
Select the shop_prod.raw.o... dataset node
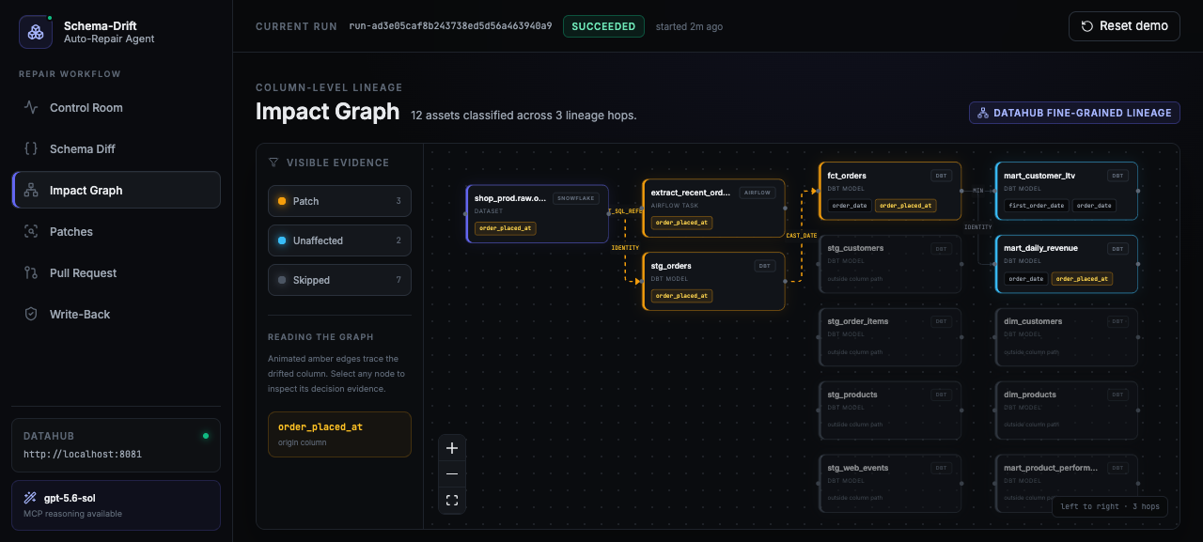click(538, 213)
